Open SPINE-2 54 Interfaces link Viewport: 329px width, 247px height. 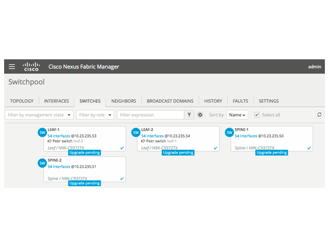(59, 167)
